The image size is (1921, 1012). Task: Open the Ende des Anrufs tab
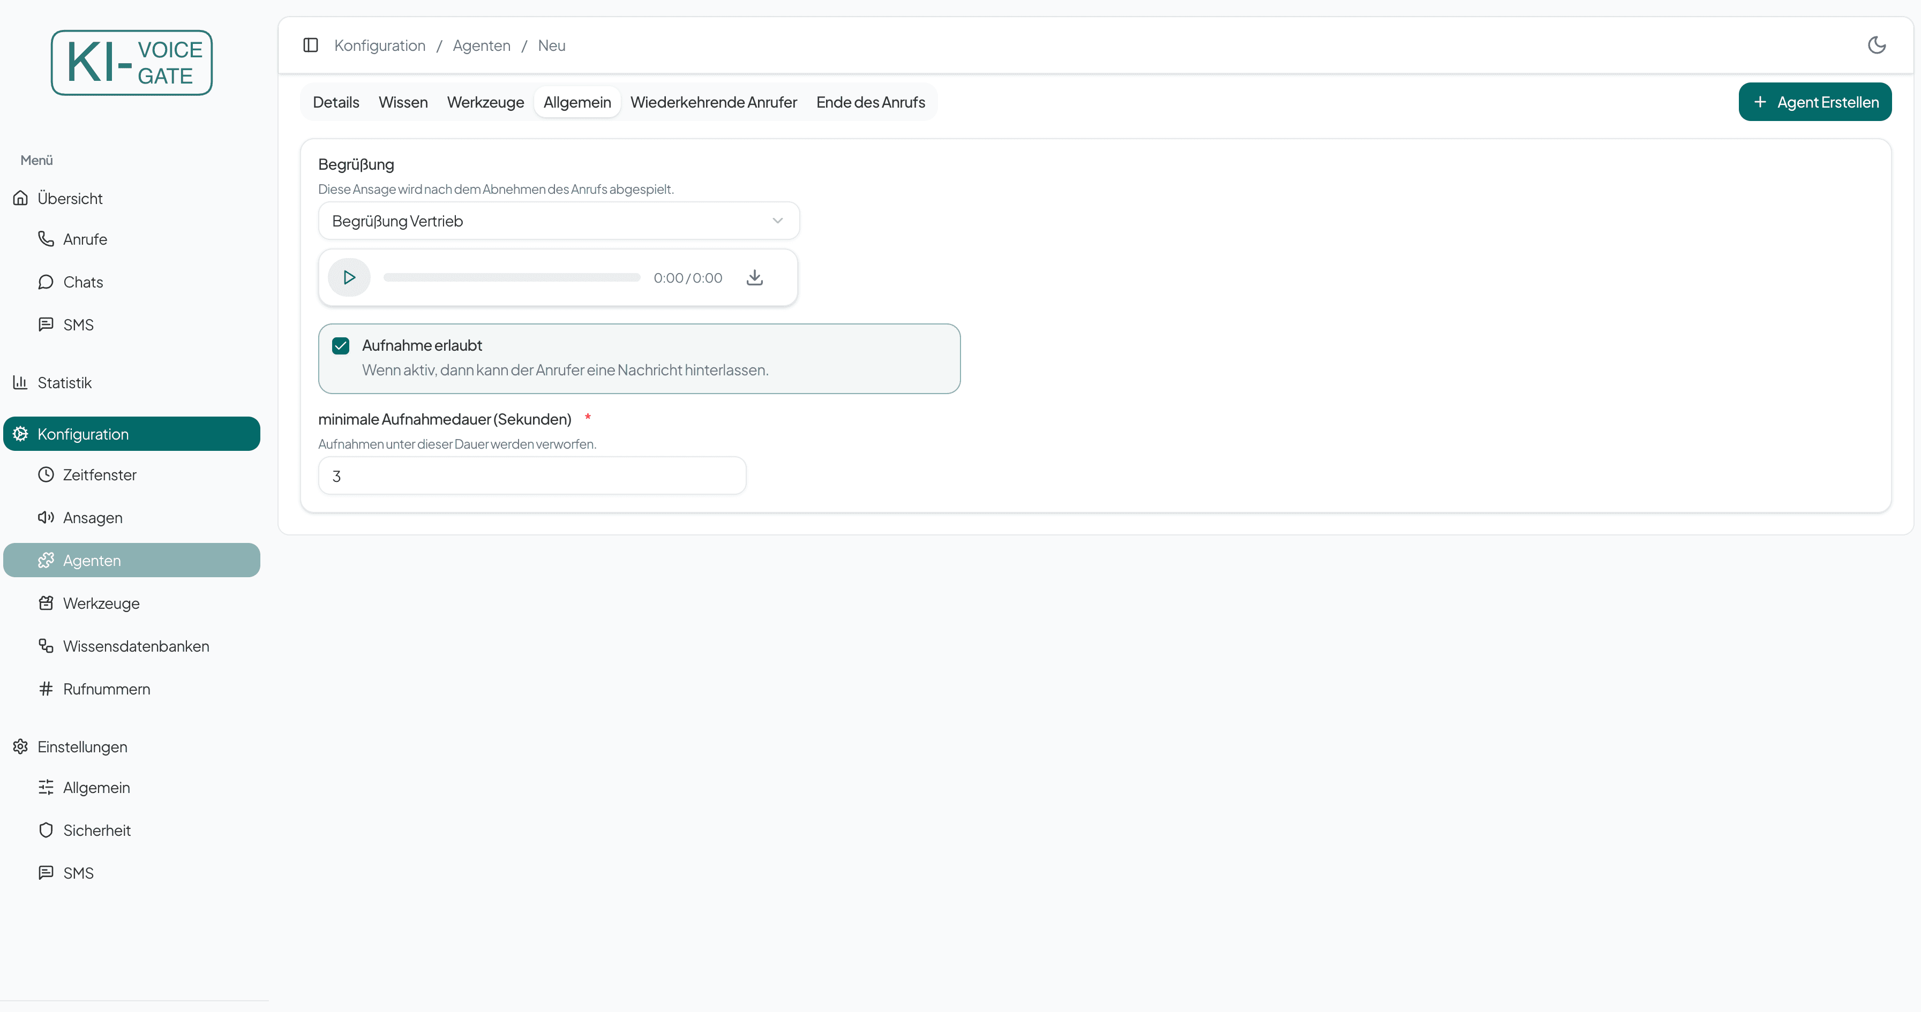click(x=871, y=102)
